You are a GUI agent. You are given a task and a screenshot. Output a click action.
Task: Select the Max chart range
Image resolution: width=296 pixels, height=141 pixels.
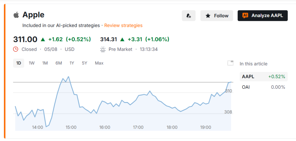(99, 63)
